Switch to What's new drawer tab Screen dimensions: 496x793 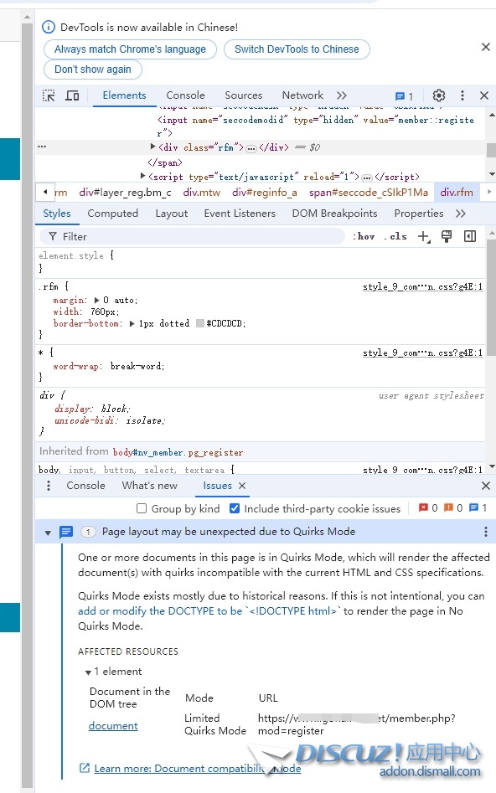[149, 486]
